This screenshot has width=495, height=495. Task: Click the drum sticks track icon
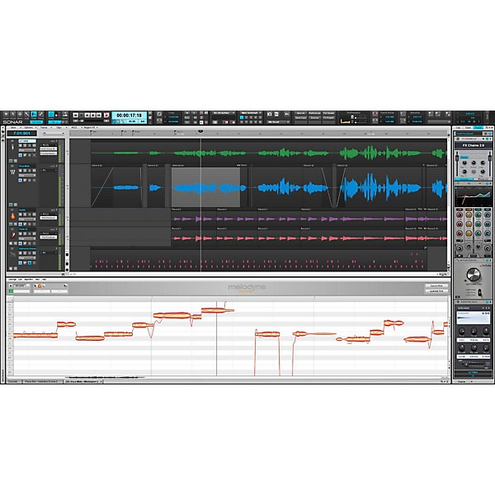click(x=12, y=254)
